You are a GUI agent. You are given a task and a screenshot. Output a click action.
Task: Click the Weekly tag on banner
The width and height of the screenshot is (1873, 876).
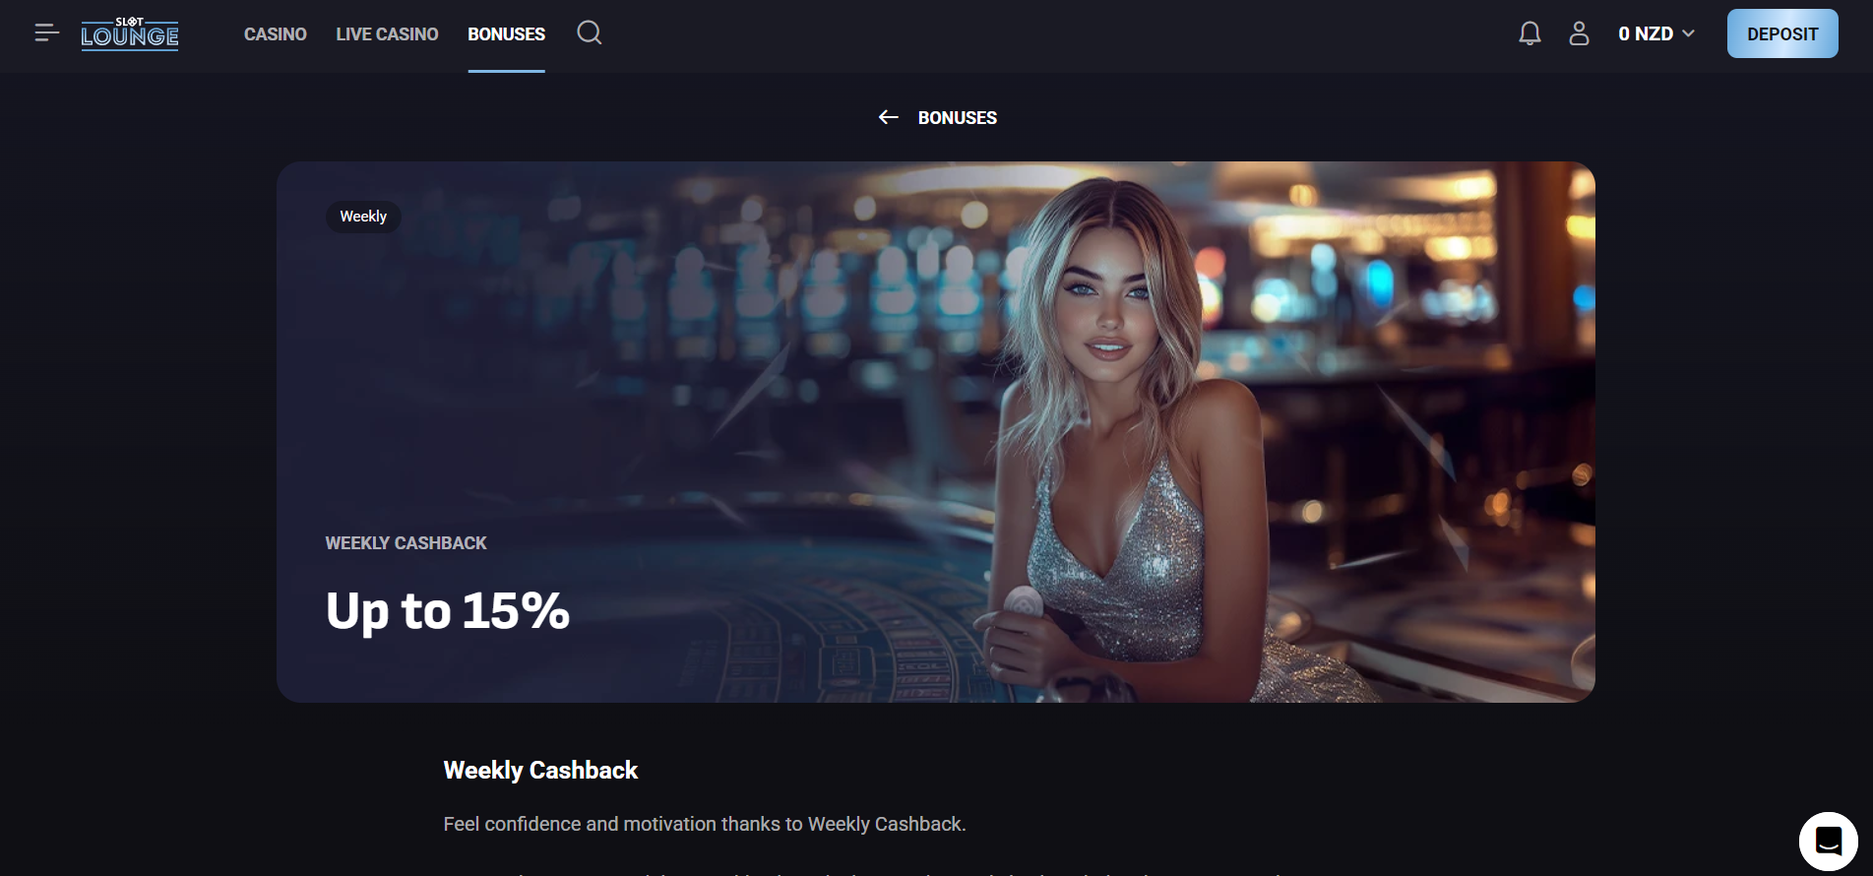(x=363, y=217)
